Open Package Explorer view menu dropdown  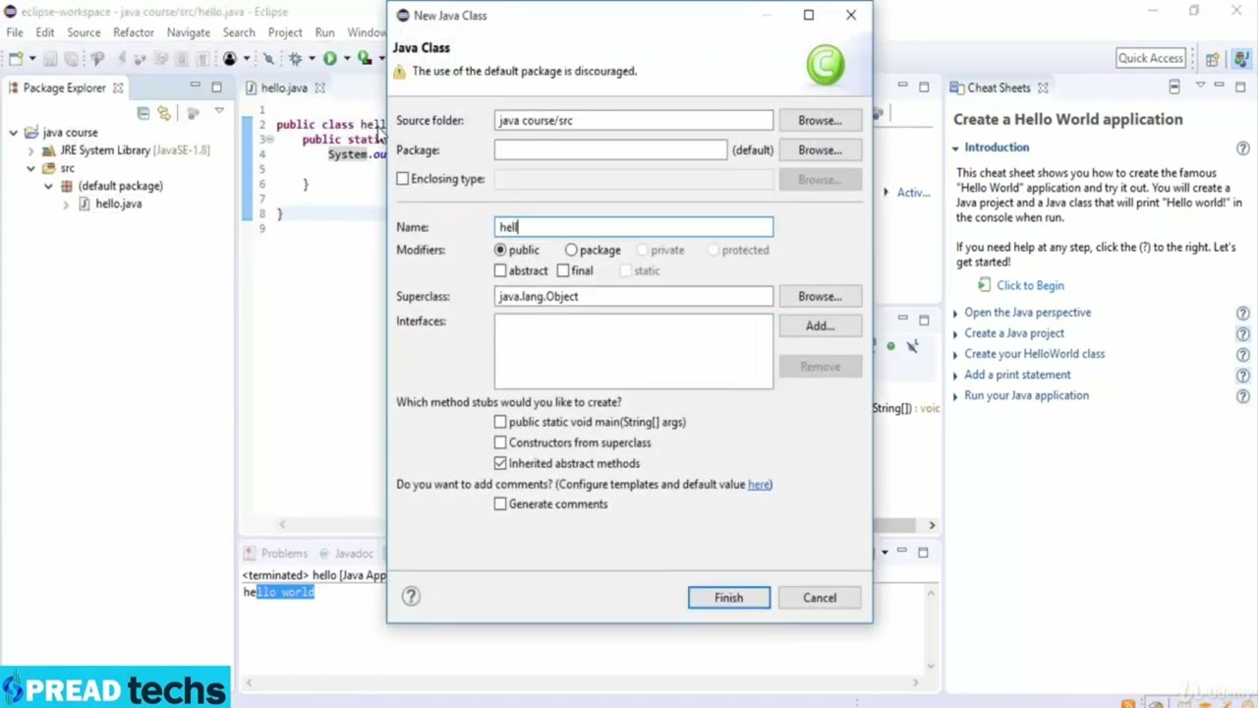tap(219, 111)
